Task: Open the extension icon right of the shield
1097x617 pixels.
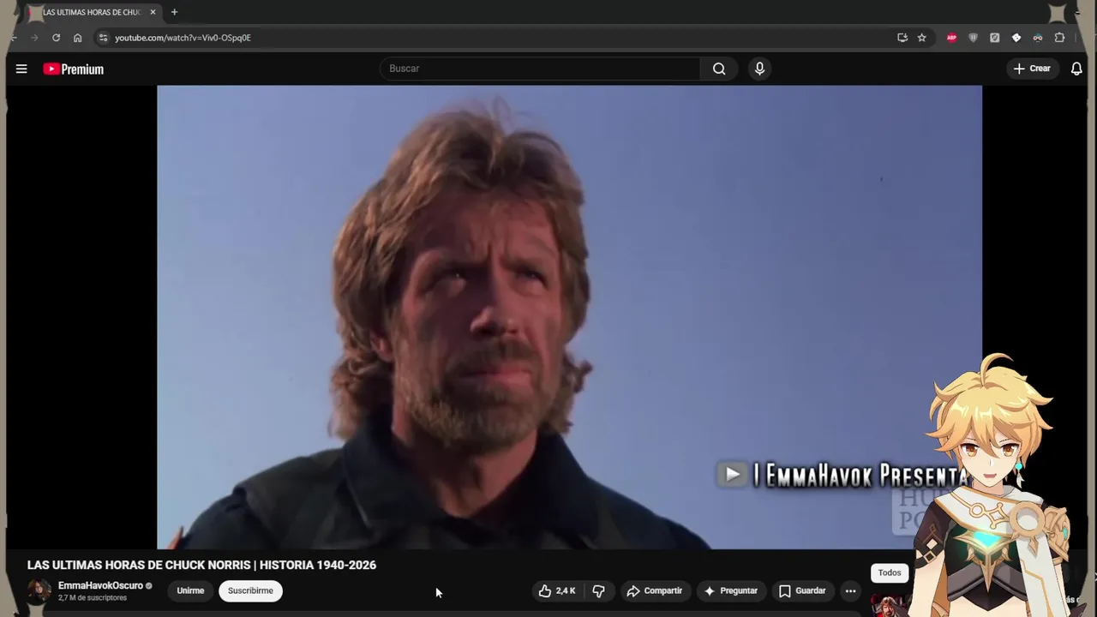Action: click(994, 38)
